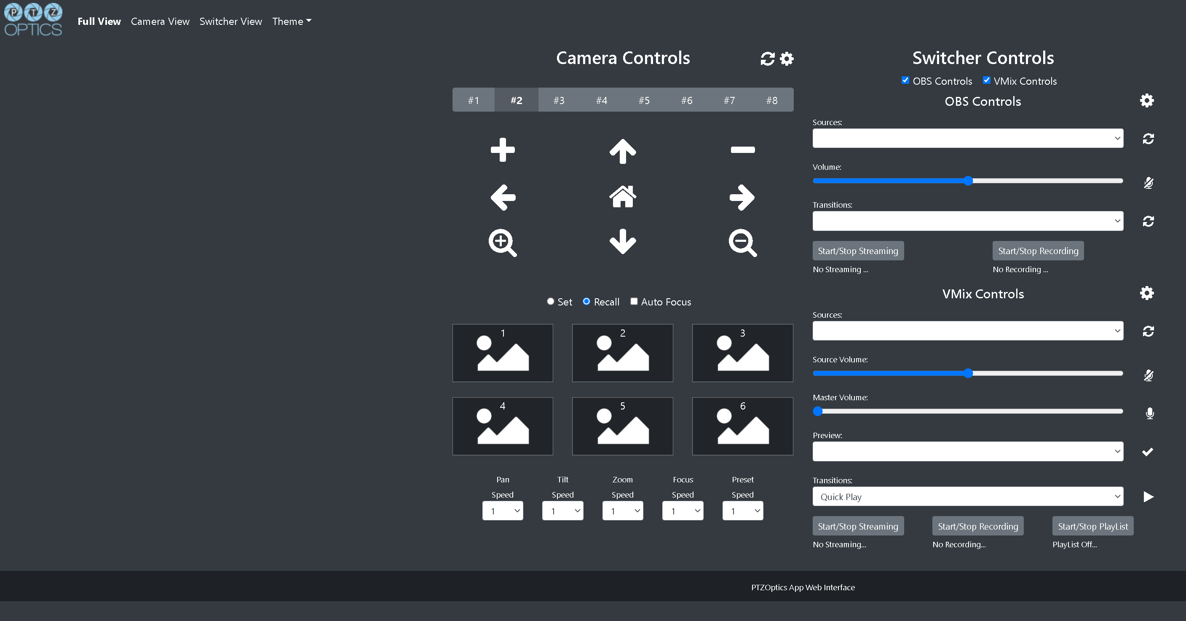Pan the camera left with arrow icon
Viewport: 1186px width, 621px height.
point(503,197)
